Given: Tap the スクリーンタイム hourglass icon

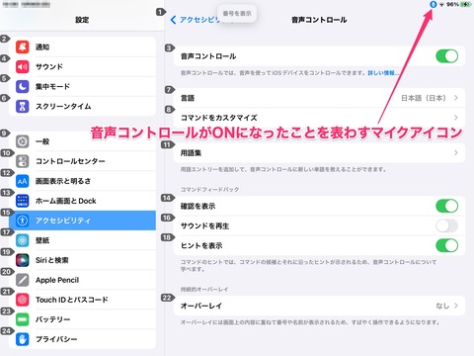Looking at the screenshot, I should click(23, 106).
